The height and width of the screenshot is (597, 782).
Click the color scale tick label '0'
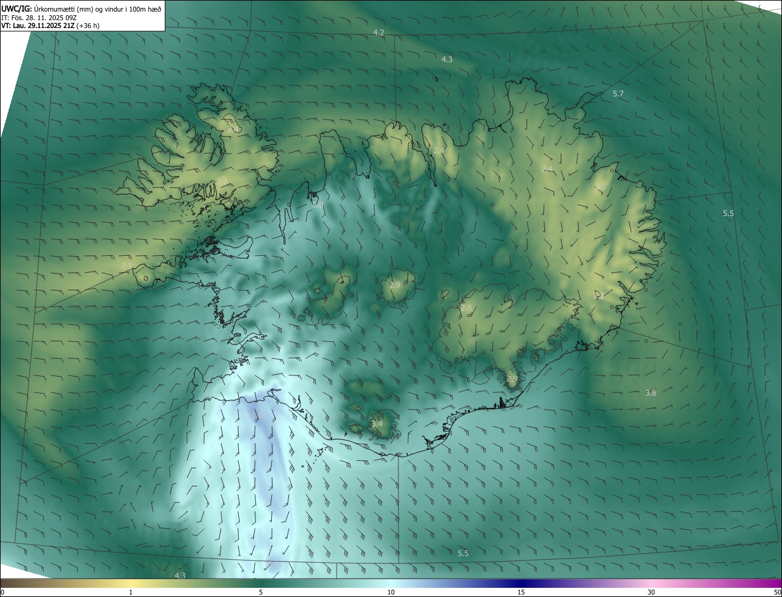pyautogui.click(x=2, y=593)
